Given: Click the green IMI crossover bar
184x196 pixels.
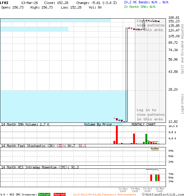Looking at the screenshot, I should click(x=156, y=178).
